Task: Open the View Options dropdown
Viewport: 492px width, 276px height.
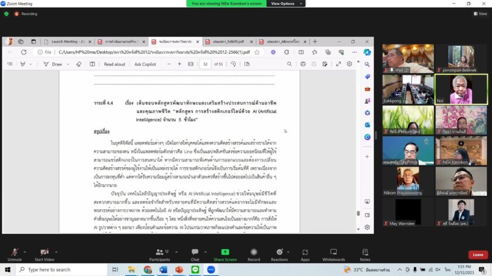Action: point(286,4)
